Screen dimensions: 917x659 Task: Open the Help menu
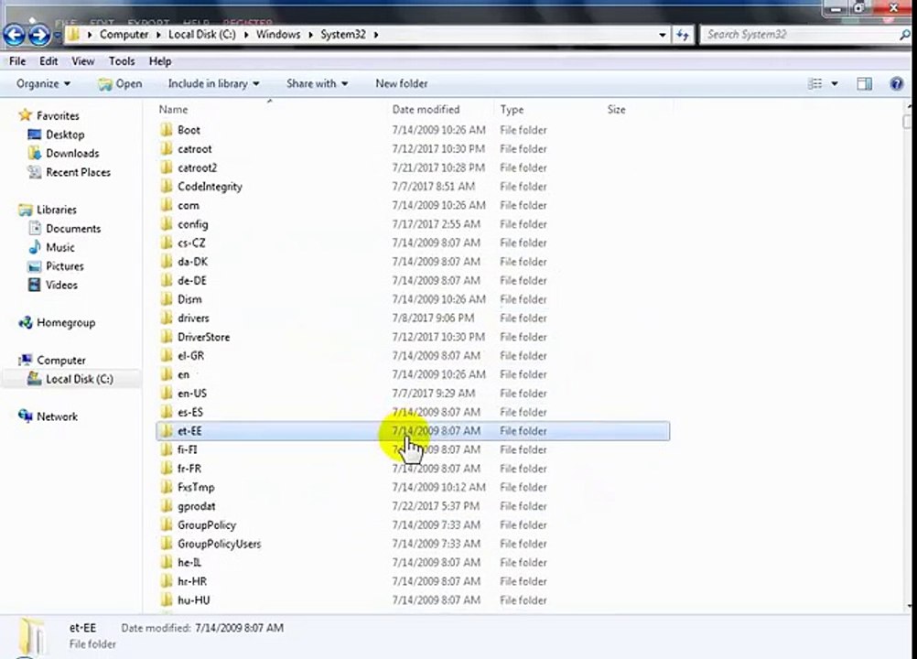(159, 60)
